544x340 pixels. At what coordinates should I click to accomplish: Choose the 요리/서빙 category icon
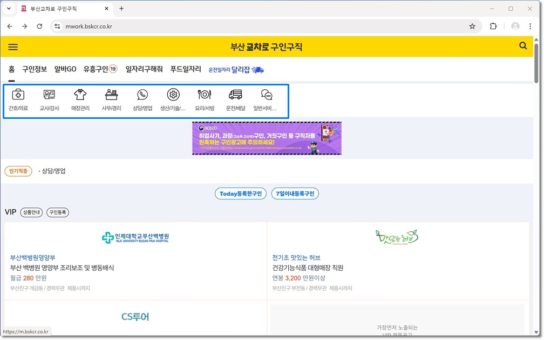click(x=205, y=95)
